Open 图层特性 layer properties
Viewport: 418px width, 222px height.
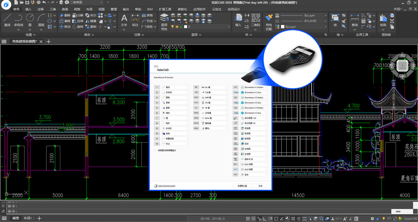pos(164,22)
